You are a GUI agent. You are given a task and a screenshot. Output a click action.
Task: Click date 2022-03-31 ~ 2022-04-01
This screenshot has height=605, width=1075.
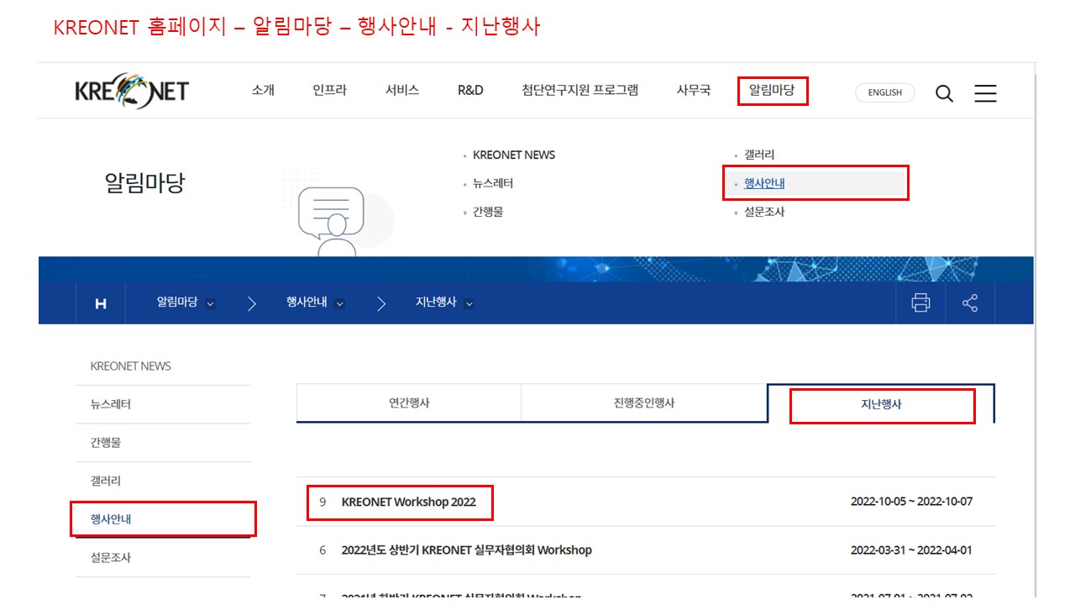911,550
